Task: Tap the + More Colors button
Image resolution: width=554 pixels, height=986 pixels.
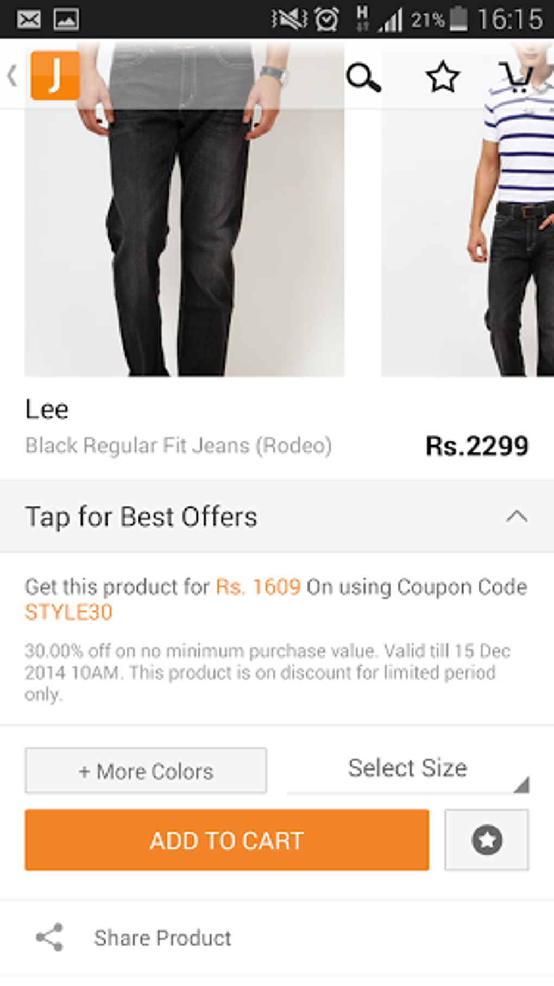Action: point(146,771)
